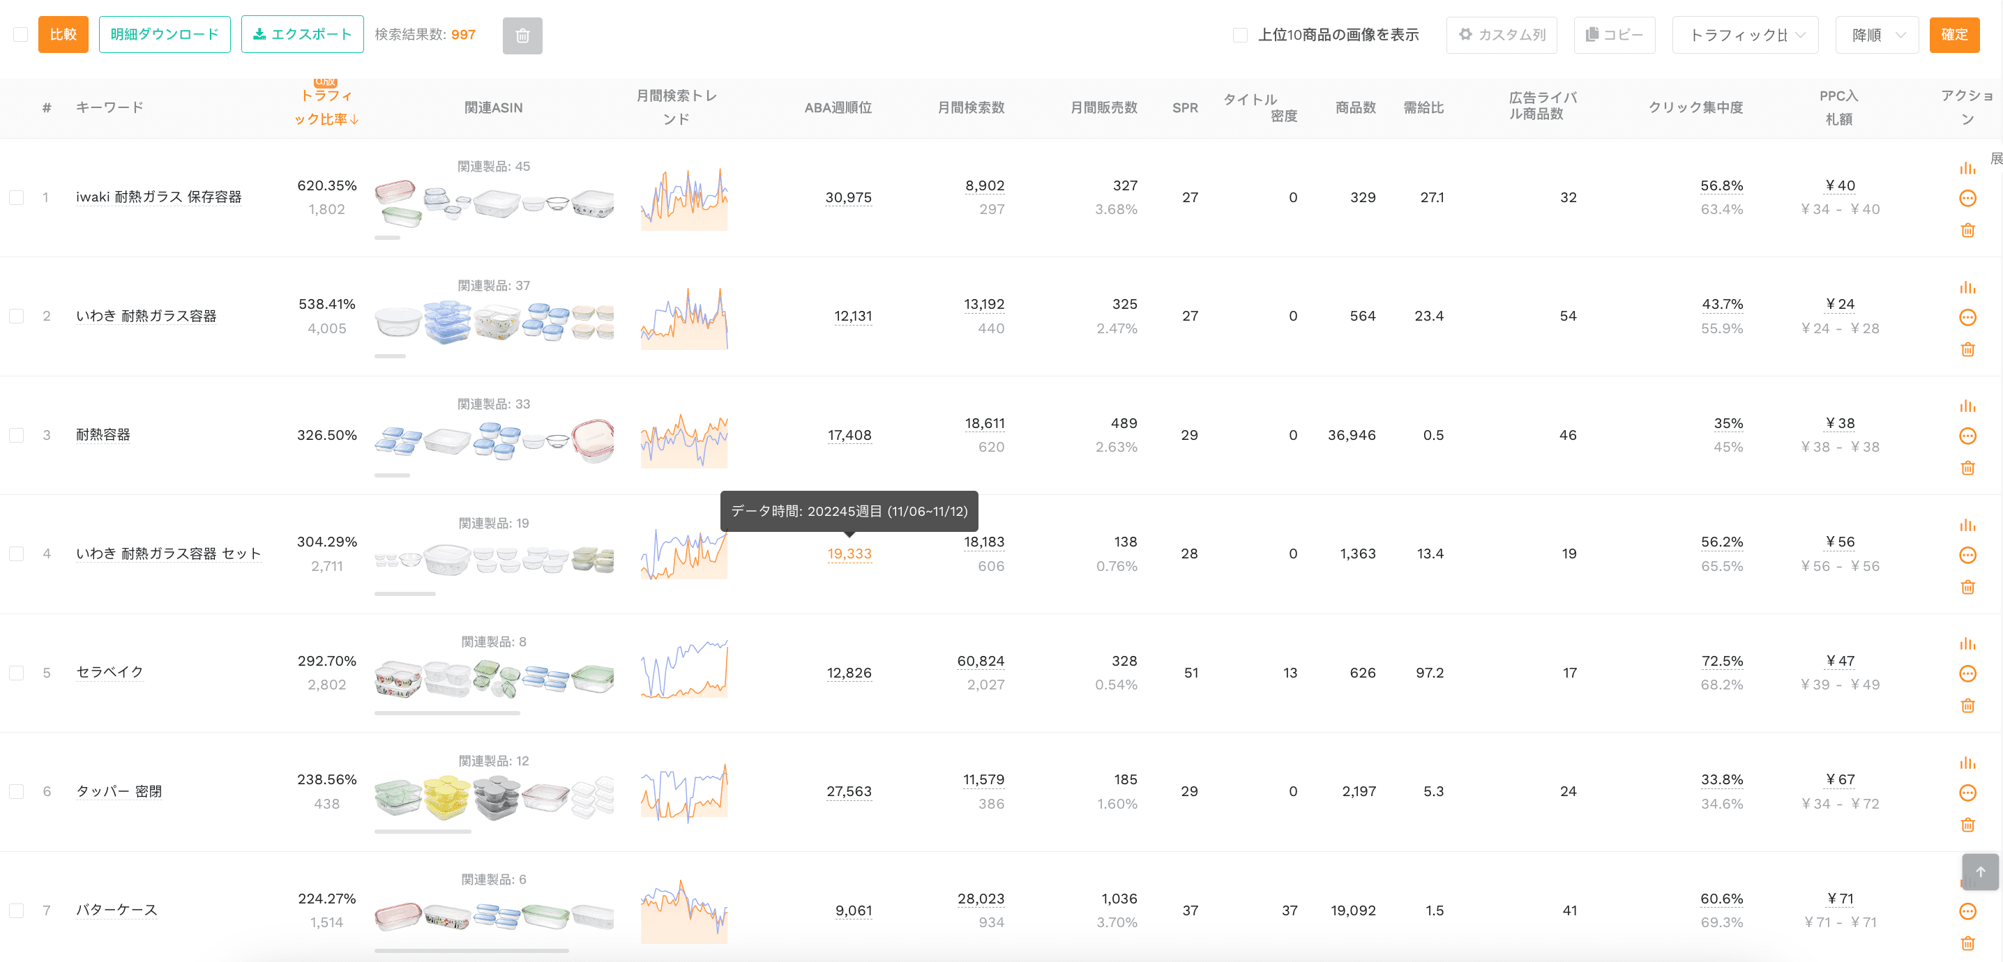The width and height of the screenshot is (2003, 962).
Task: Click the クリック集中度 column header
Action: [x=1695, y=107]
